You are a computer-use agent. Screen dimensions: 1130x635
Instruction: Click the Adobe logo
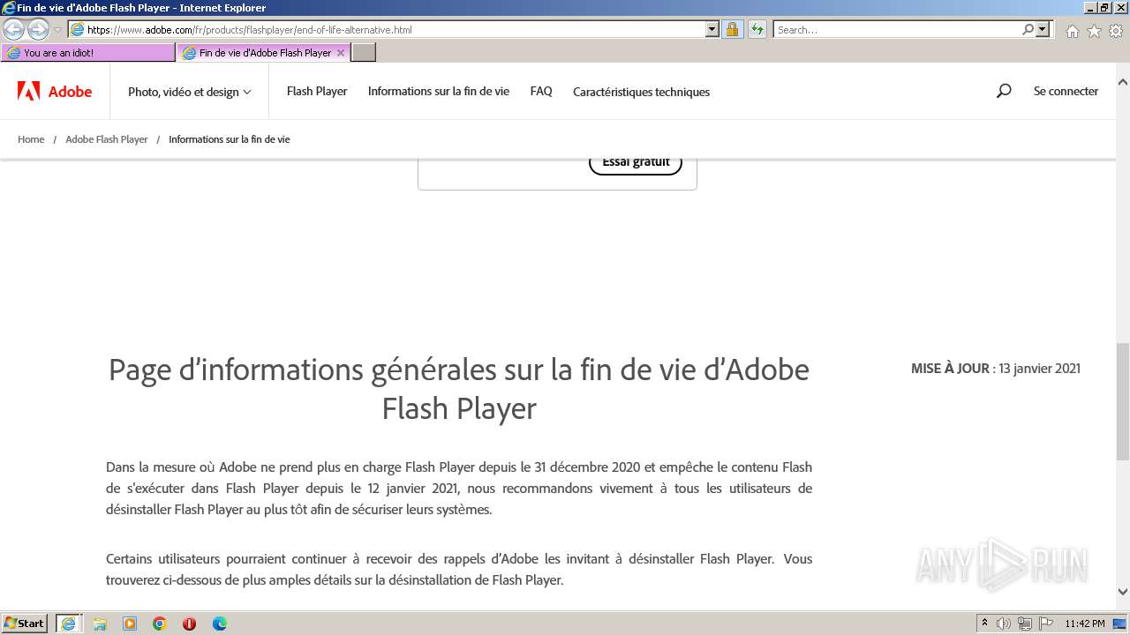click(55, 91)
